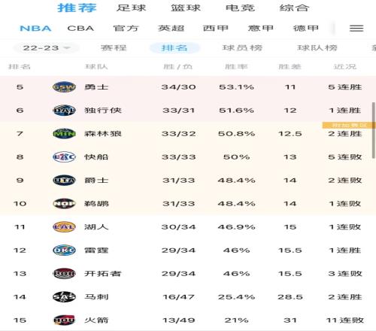The width and height of the screenshot is (376, 331).
Task: Select the 德甲 league tab
Action: click(x=306, y=29)
